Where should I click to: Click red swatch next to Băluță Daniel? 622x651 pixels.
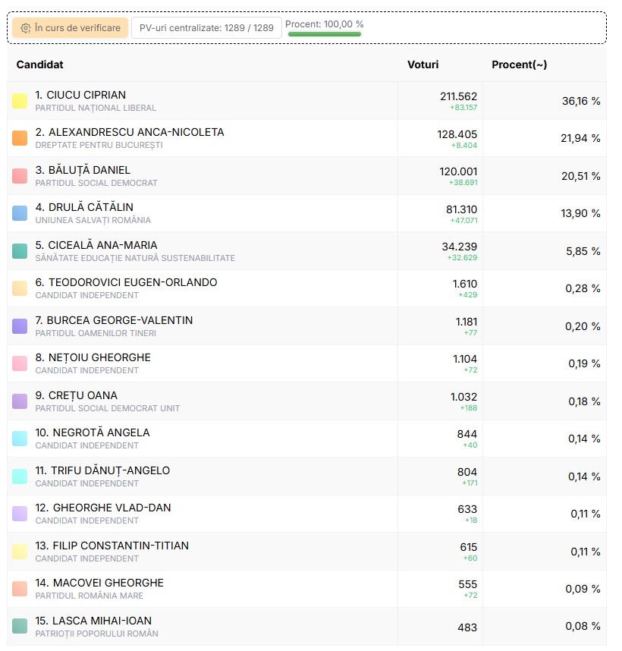(x=20, y=176)
